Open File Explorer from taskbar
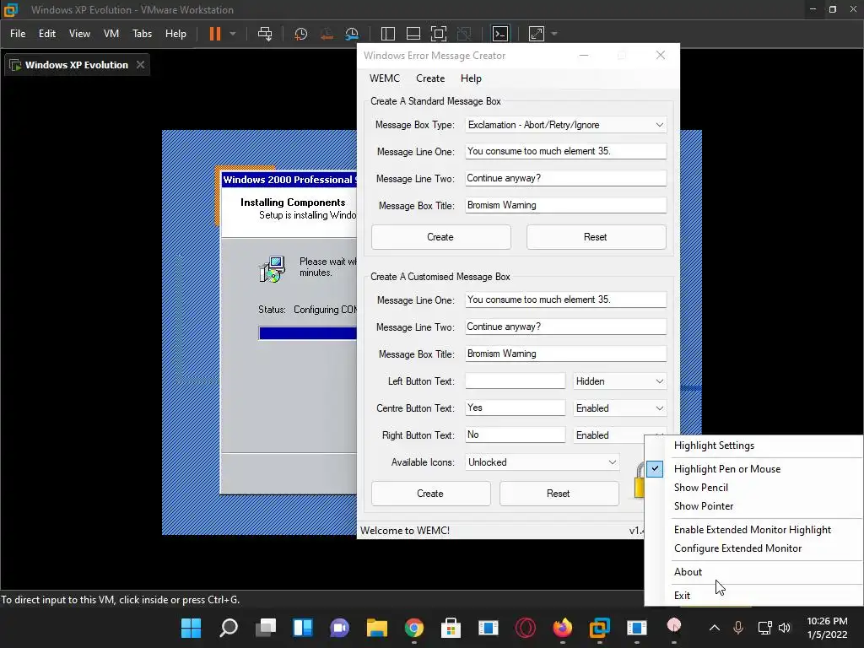The width and height of the screenshot is (864, 648). point(377,628)
